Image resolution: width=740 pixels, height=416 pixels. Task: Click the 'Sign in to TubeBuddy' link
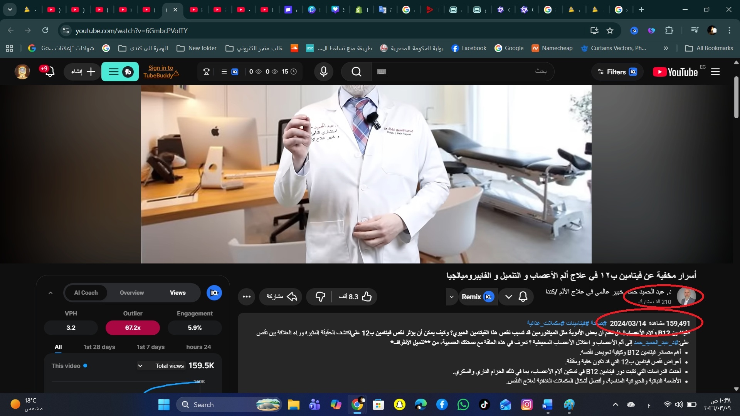pos(161,72)
